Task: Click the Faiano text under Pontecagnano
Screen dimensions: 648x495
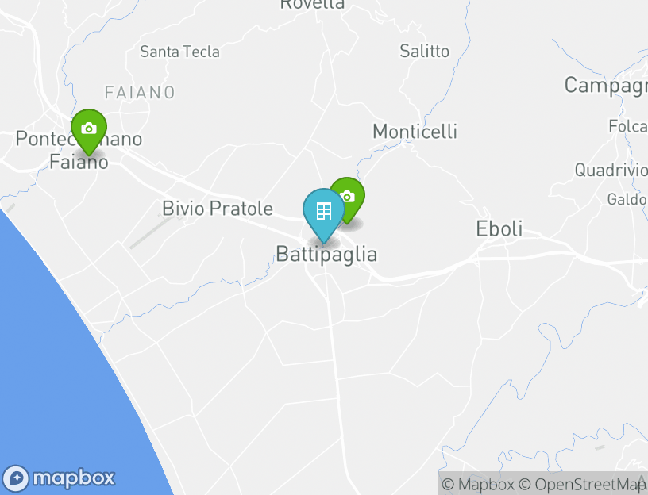Action: point(79,161)
